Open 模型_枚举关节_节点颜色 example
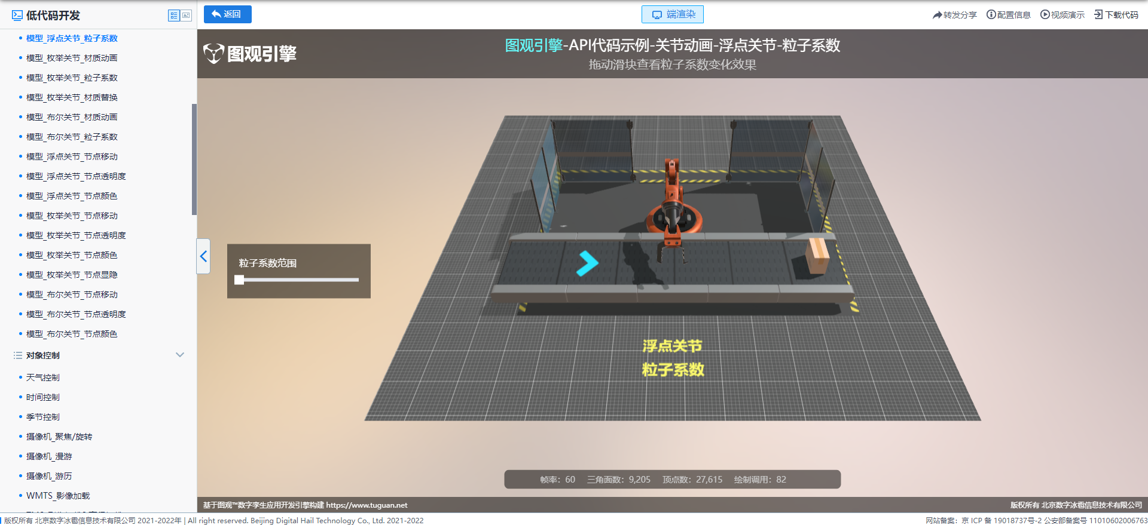The image size is (1148, 525). tap(72, 255)
